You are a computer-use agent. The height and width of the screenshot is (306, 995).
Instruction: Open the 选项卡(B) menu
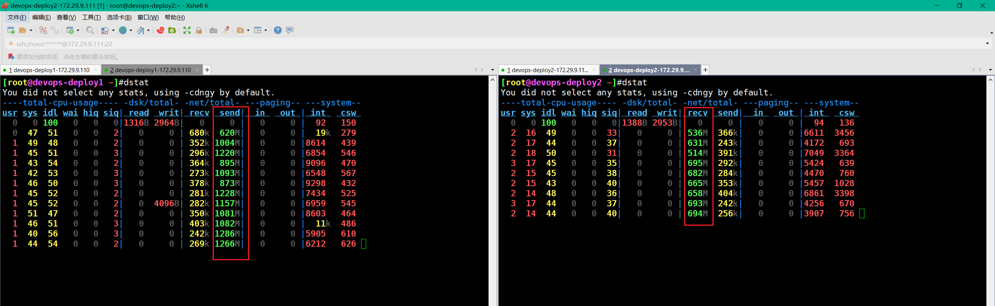click(x=119, y=17)
